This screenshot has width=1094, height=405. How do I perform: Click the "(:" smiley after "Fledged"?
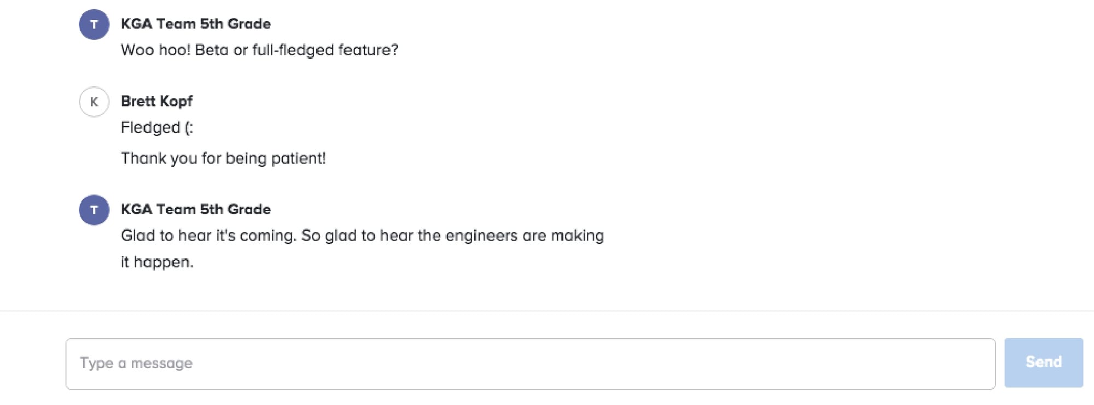[x=189, y=128]
